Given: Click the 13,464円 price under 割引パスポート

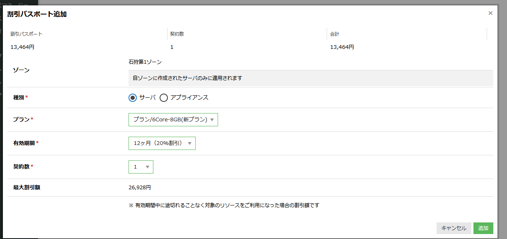Looking at the screenshot, I should [x=22, y=47].
